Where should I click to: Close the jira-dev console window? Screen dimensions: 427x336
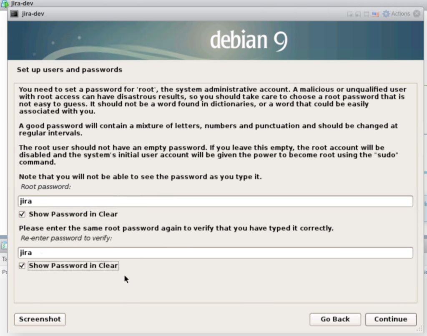click(x=417, y=14)
